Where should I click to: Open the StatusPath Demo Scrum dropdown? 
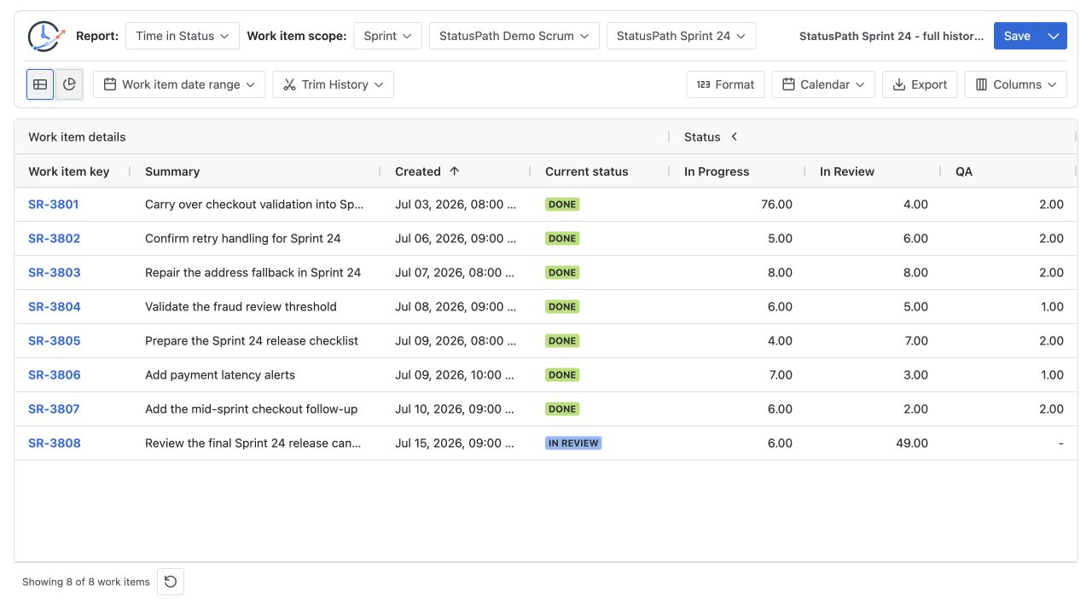point(514,36)
